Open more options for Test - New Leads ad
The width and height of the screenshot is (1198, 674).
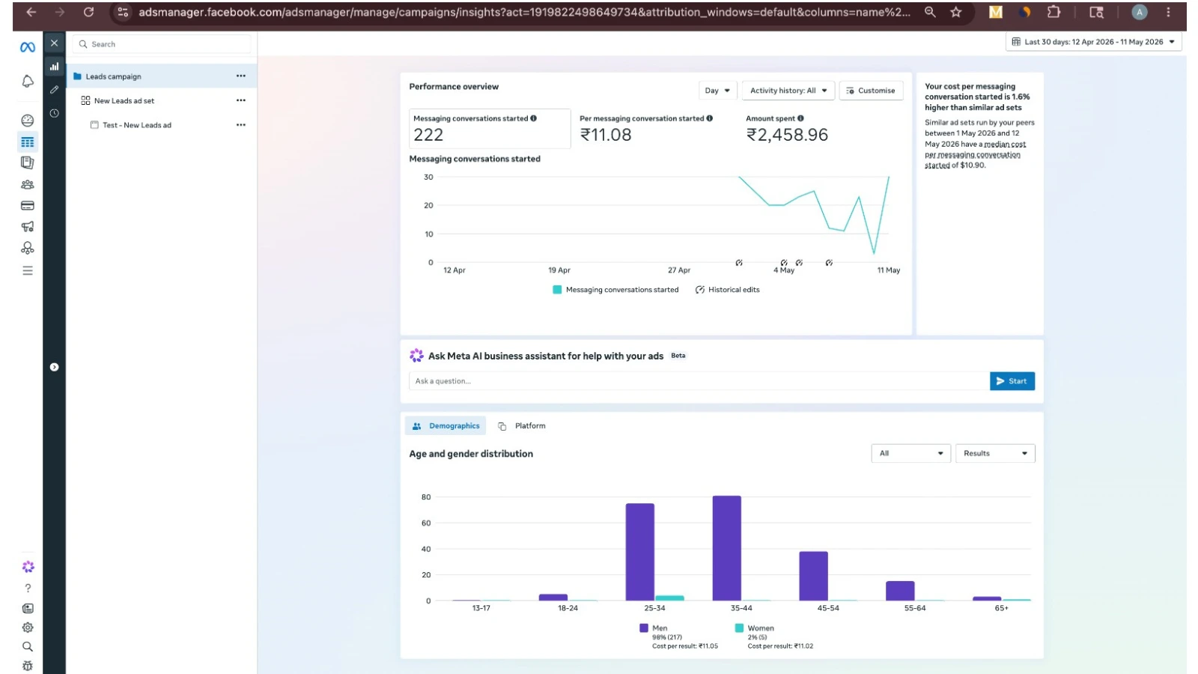pos(240,125)
